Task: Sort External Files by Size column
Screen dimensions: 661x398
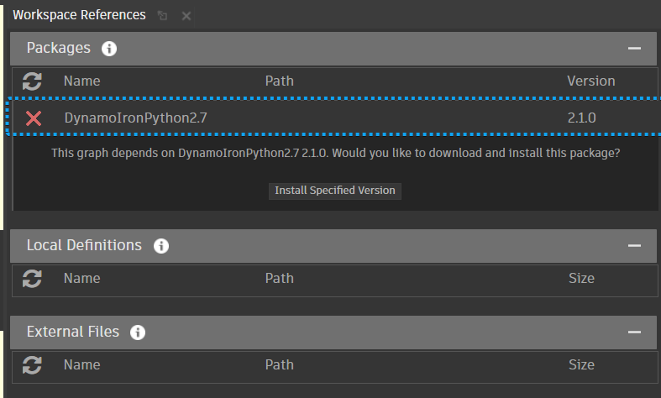Action: click(x=581, y=365)
